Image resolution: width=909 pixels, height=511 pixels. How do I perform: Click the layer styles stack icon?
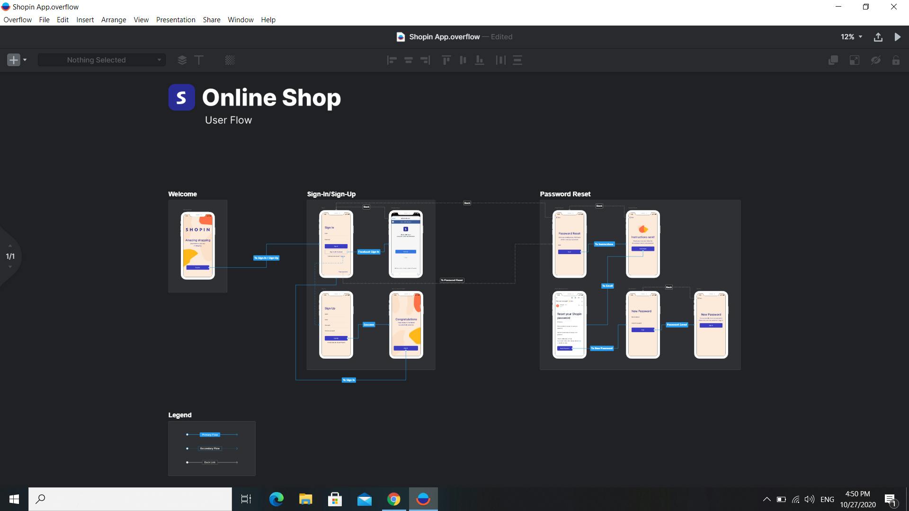click(x=182, y=60)
